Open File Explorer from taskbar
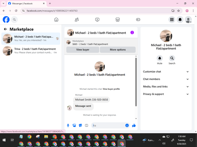Image resolution: width=197 pixels, height=147 pixels. pos(46,137)
